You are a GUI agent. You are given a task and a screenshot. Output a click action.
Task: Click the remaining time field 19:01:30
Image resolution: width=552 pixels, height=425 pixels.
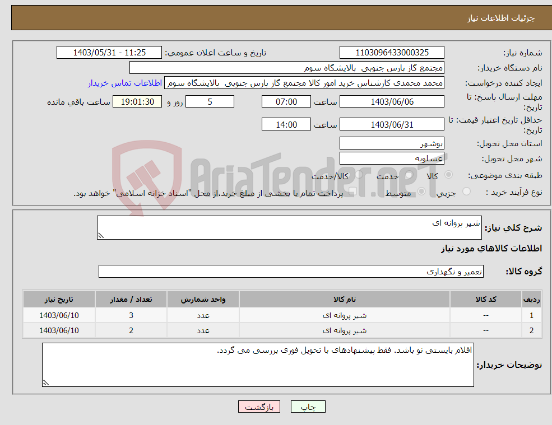pos(137,102)
